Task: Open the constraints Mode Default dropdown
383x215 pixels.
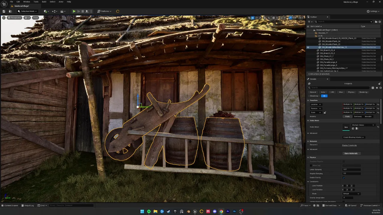Action: pyautogui.click(x=351, y=194)
